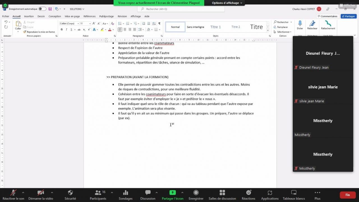Open Participants panel
Viewport: 359px width, 202px height.
(98, 195)
